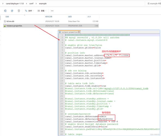The width and height of the screenshot is (161, 136).
Task: Click the enableDruid=false line
Action: point(86,127)
